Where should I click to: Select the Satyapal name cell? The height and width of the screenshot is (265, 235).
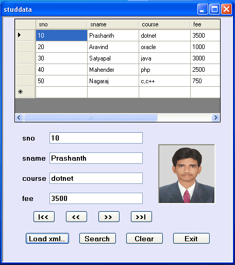click(x=113, y=58)
